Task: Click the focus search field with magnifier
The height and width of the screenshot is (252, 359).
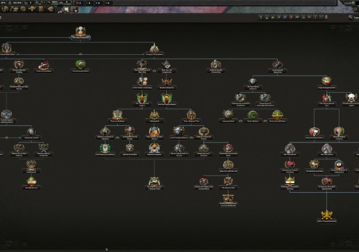Action: [354, 18]
